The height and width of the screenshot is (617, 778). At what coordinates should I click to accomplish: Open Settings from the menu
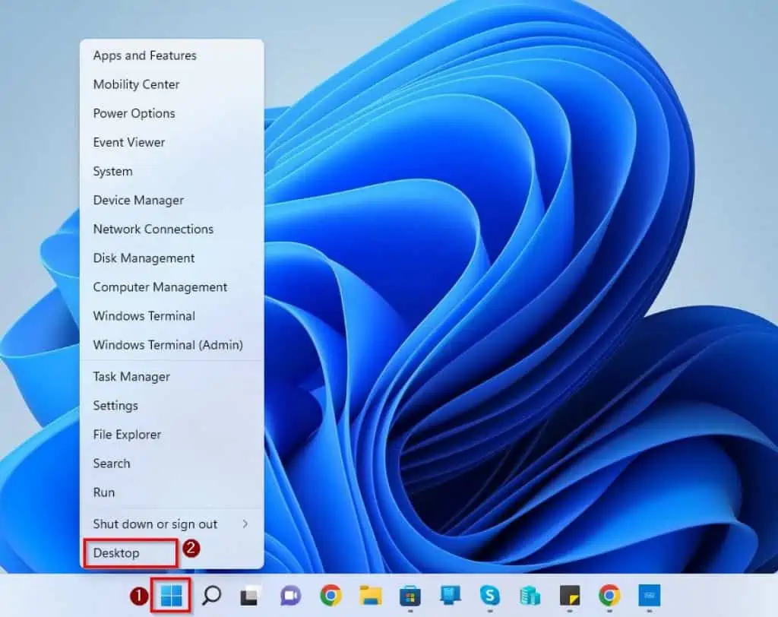tap(172, 406)
